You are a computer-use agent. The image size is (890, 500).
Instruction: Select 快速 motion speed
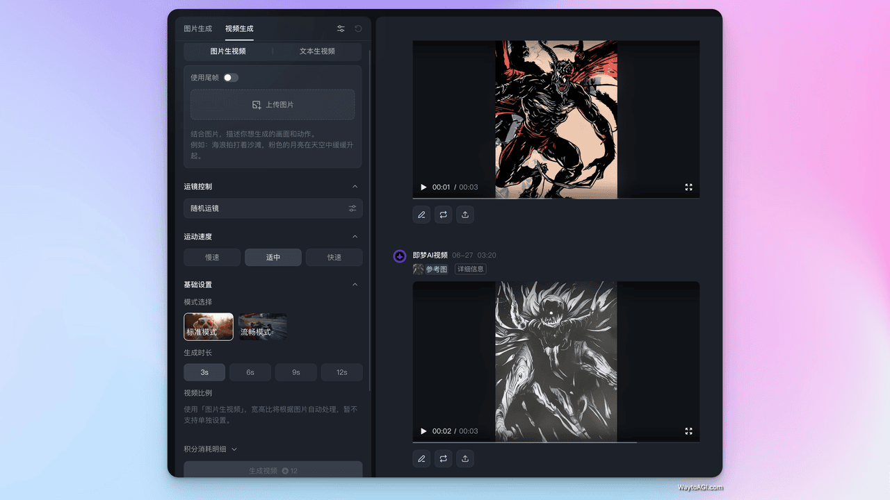pos(334,257)
